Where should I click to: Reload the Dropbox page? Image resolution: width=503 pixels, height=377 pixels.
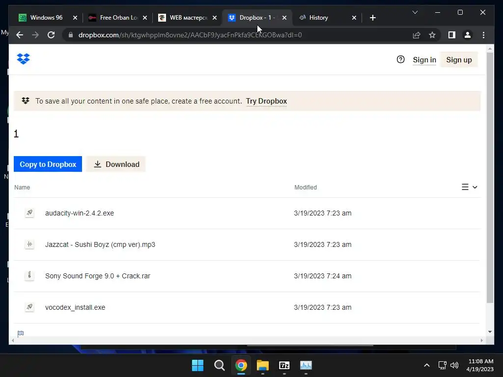[51, 35]
